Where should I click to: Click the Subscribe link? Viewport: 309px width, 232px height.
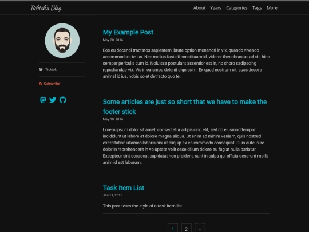52,84
